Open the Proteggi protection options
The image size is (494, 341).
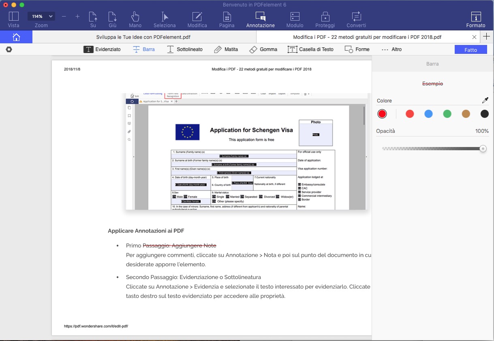[325, 19]
